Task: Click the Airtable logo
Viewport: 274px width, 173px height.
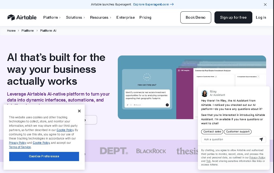Action: coord(22,17)
